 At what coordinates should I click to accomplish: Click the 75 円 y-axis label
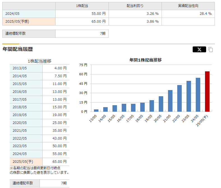[84, 65]
